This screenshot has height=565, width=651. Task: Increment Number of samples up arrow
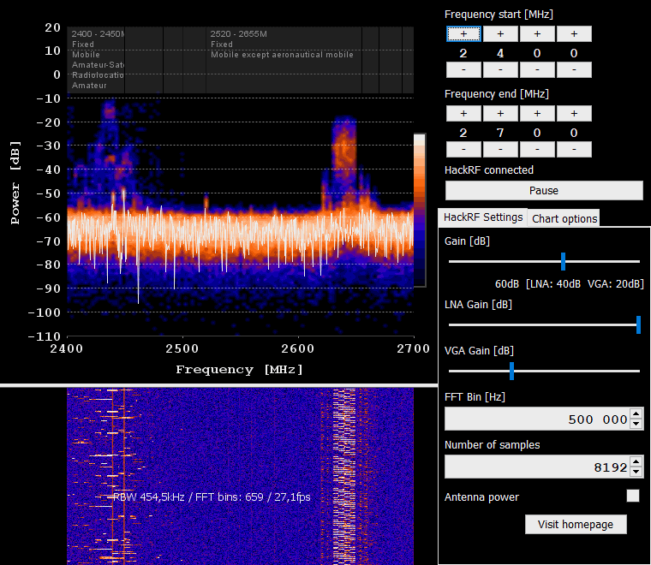pyautogui.click(x=636, y=461)
